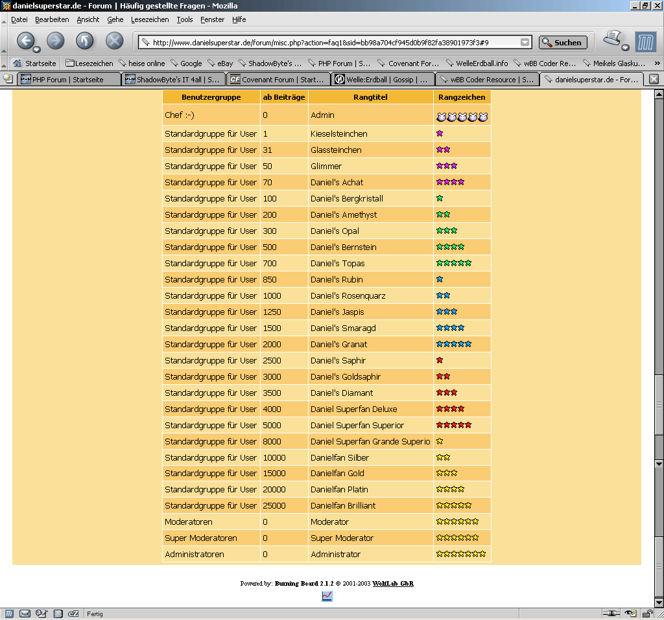Expand the URL history dropdown arrow
664x620 pixels.
tap(525, 43)
